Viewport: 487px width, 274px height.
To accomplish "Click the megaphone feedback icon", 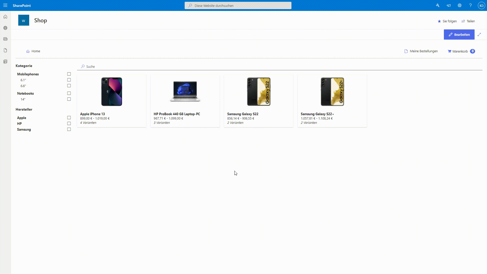I will pos(449,5).
